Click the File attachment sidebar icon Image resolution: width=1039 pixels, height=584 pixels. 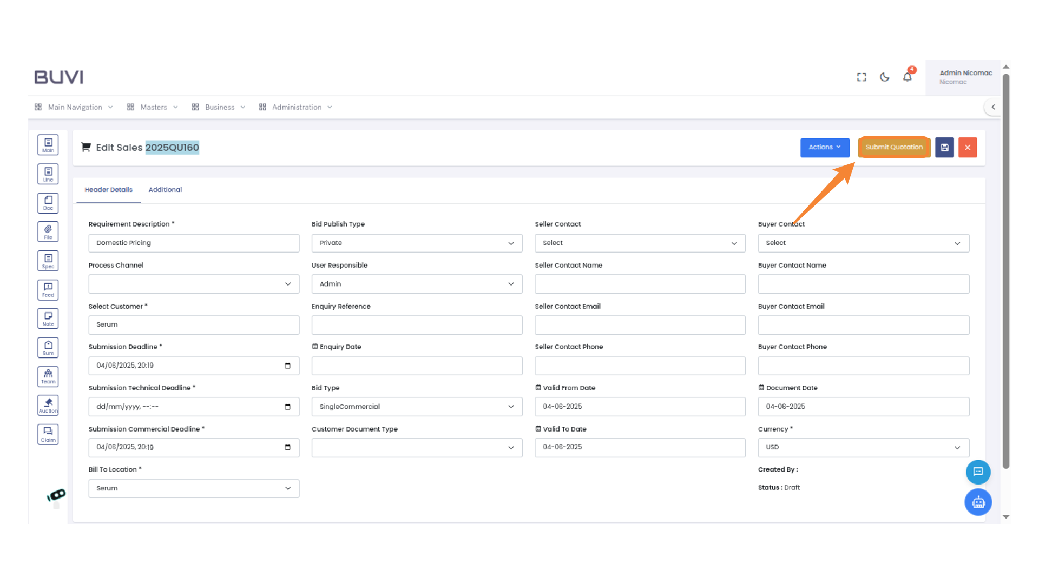click(x=48, y=232)
